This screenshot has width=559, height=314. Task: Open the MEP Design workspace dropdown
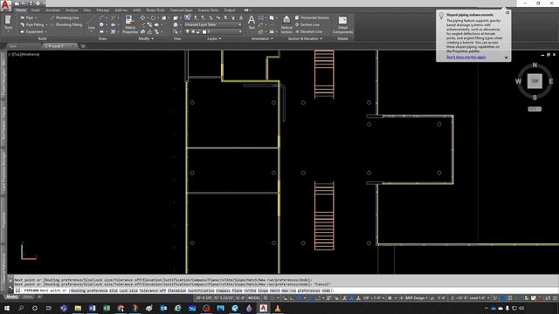click(416, 298)
